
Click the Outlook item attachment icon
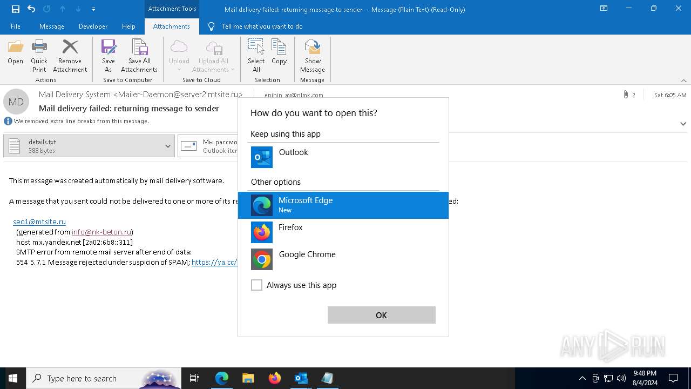click(x=188, y=146)
